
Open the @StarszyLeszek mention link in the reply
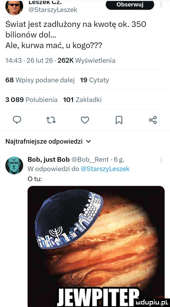[105, 169]
